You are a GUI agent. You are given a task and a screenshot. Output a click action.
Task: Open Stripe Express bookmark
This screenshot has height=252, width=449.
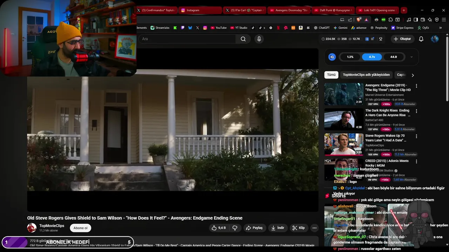tap(402, 28)
